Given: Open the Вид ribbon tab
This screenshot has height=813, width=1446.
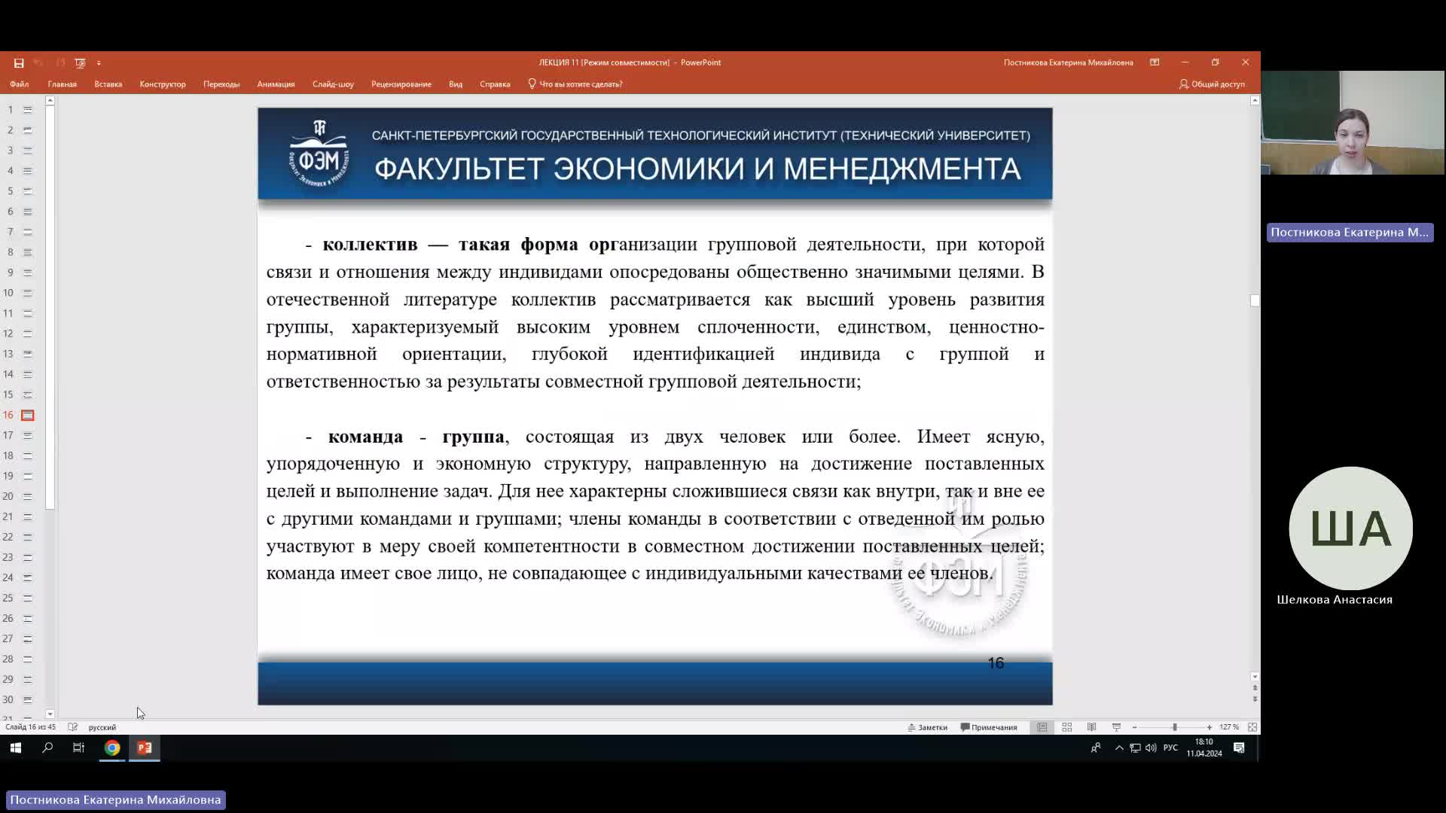Looking at the screenshot, I should pyautogui.click(x=456, y=84).
